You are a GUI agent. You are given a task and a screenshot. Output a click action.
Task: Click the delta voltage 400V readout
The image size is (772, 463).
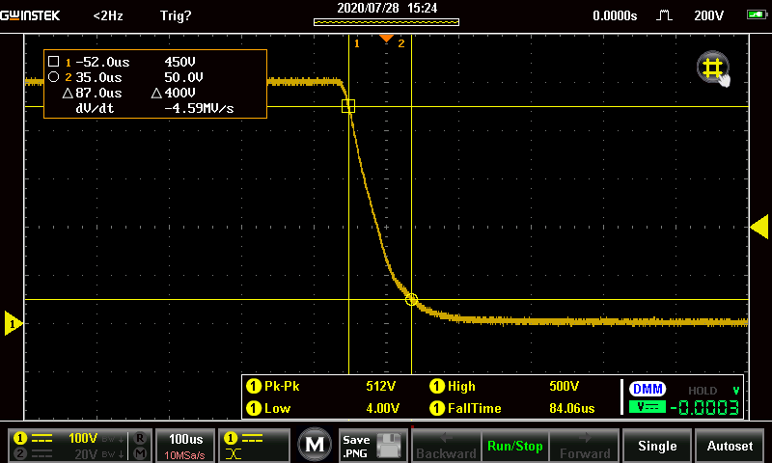click(174, 93)
